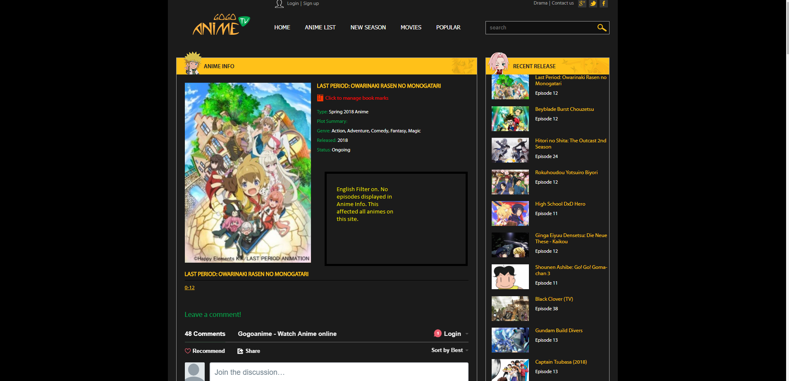The height and width of the screenshot is (381, 789).
Task: Open Shounen Ashibe Goma-chan 3 thumbnail
Action: [x=510, y=277]
